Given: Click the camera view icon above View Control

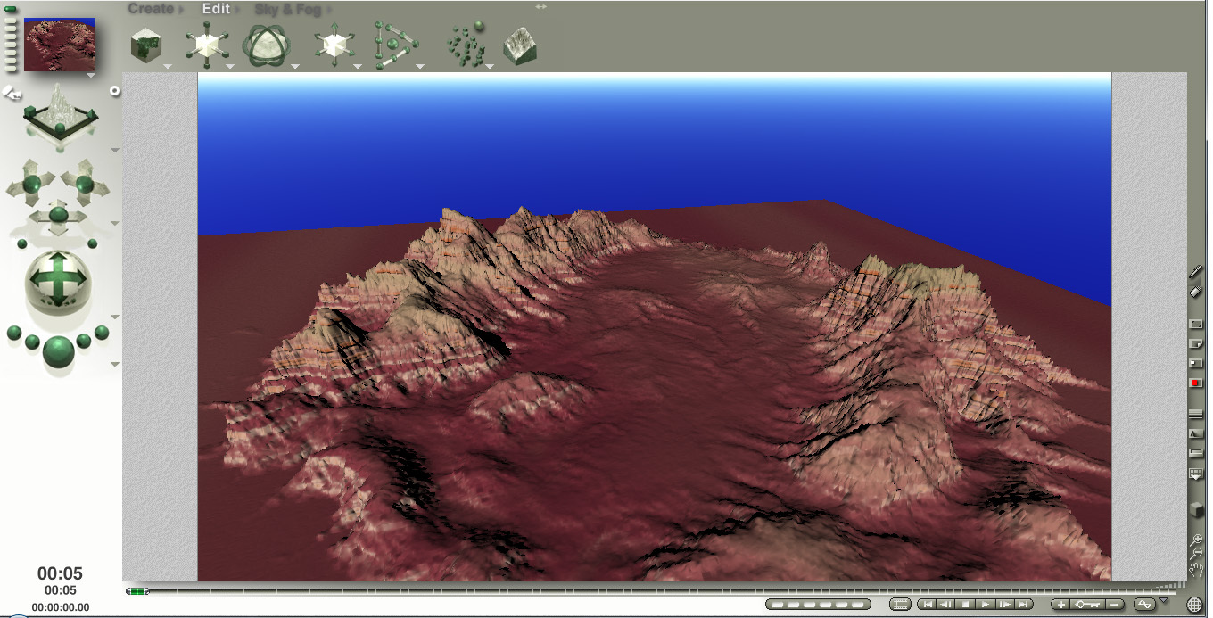Looking at the screenshot, I should click(x=12, y=91).
